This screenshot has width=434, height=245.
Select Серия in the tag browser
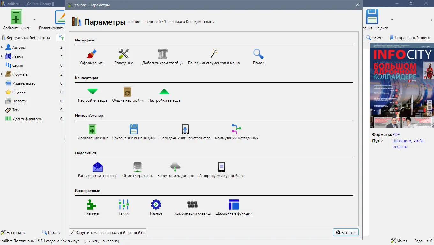point(18,65)
